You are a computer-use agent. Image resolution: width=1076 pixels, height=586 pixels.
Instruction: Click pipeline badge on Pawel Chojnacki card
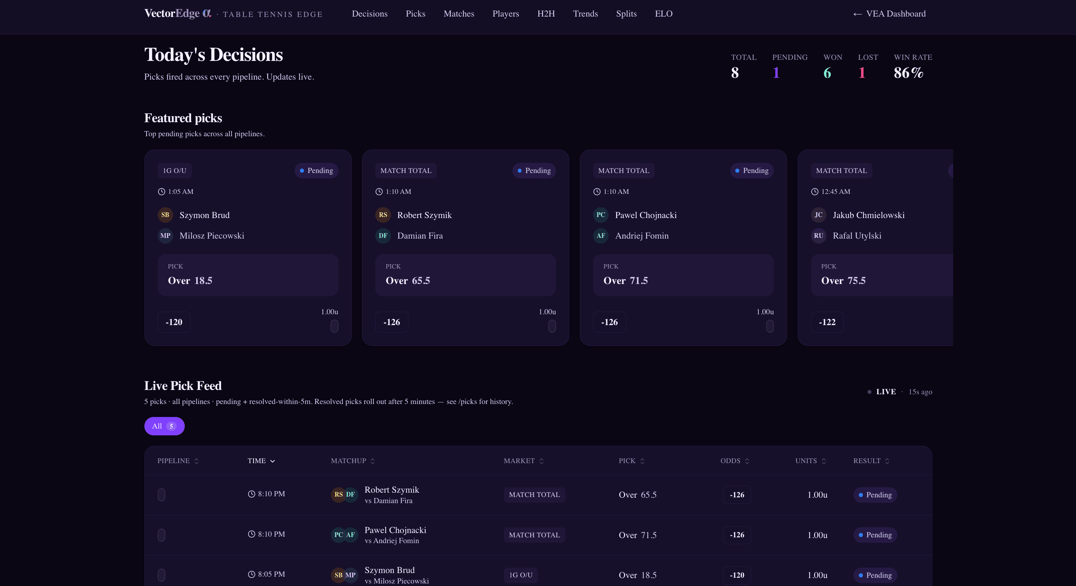point(770,326)
